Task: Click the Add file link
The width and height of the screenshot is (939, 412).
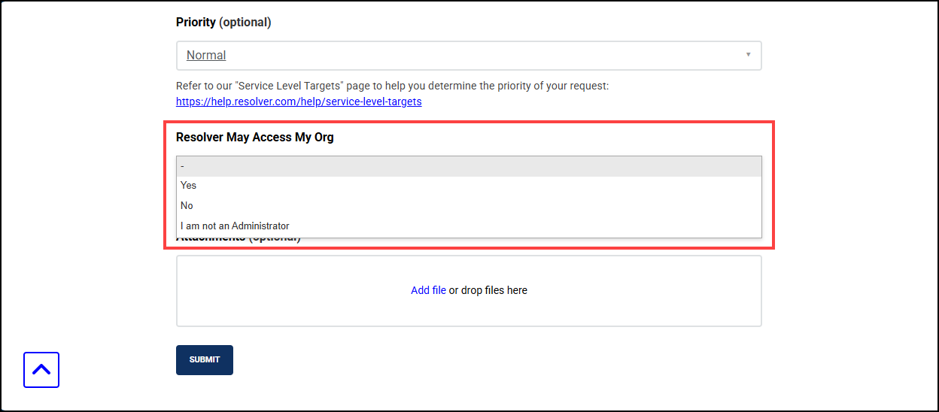Action: click(428, 290)
